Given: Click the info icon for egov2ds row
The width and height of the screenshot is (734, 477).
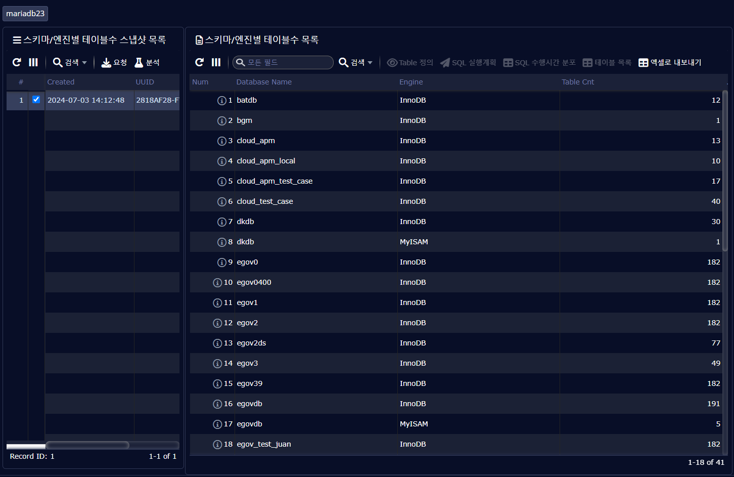Looking at the screenshot, I should pyautogui.click(x=217, y=343).
